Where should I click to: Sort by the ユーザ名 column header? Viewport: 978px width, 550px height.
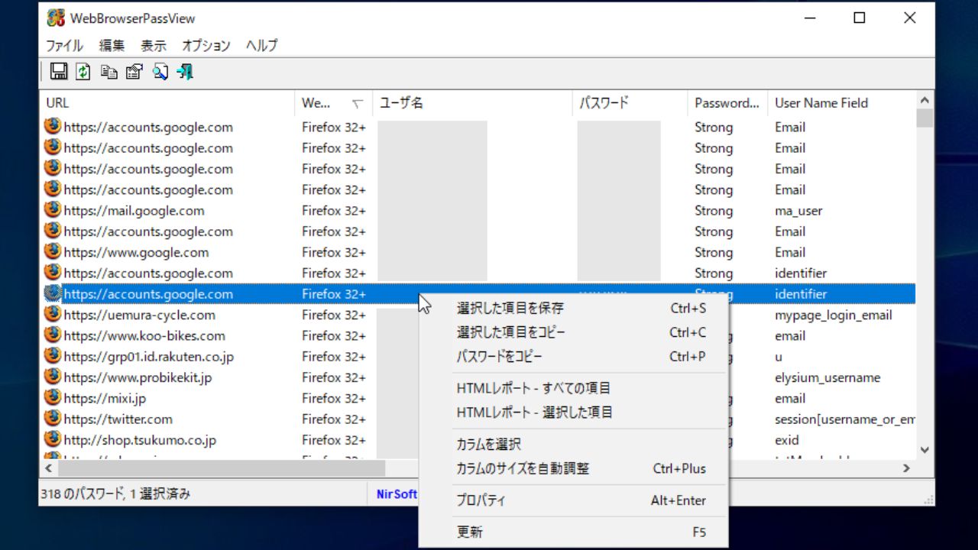tap(472, 103)
